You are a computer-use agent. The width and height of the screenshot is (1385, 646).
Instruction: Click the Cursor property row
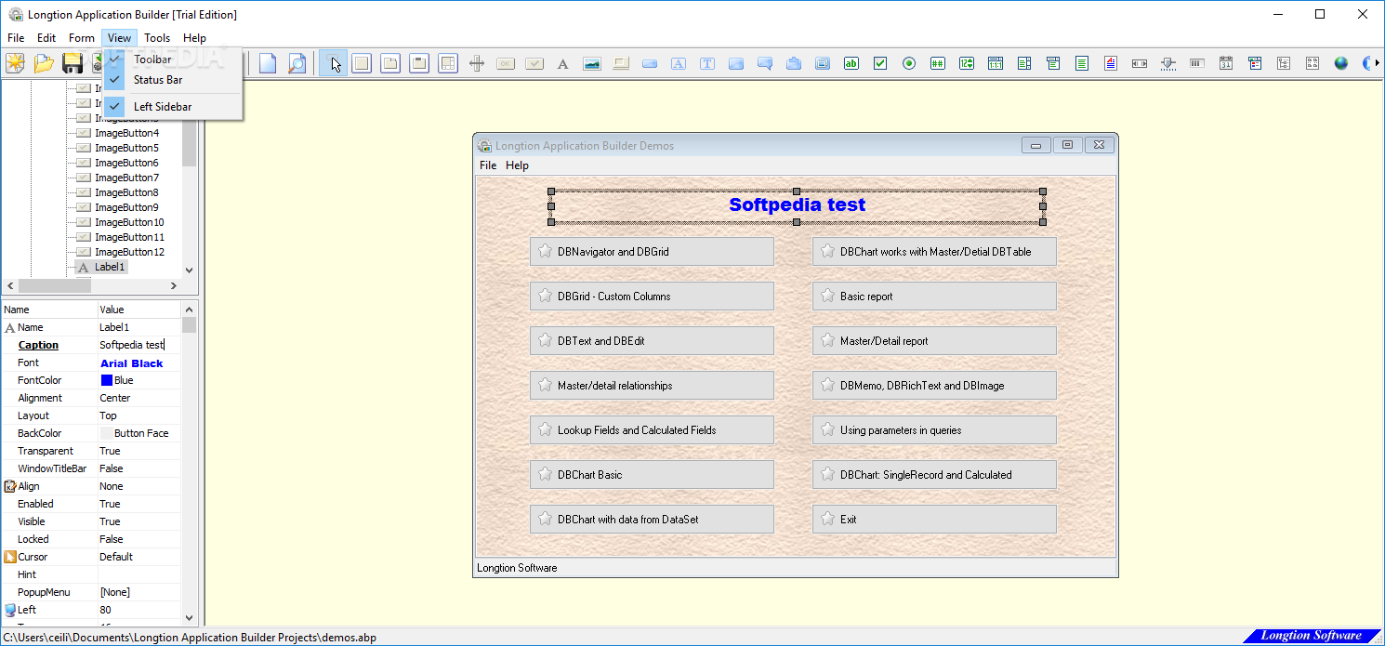coord(91,557)
